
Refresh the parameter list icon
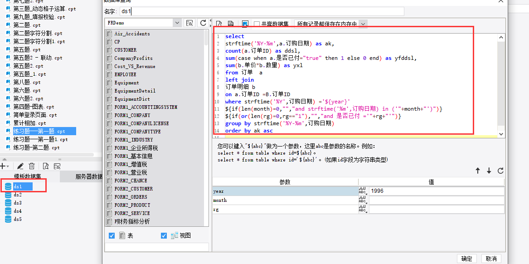pyautogui.click(x=500, y=171)
